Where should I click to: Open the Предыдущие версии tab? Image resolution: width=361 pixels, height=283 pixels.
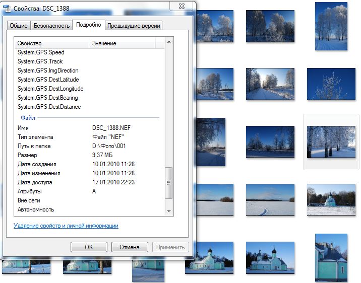pos(134,26)
